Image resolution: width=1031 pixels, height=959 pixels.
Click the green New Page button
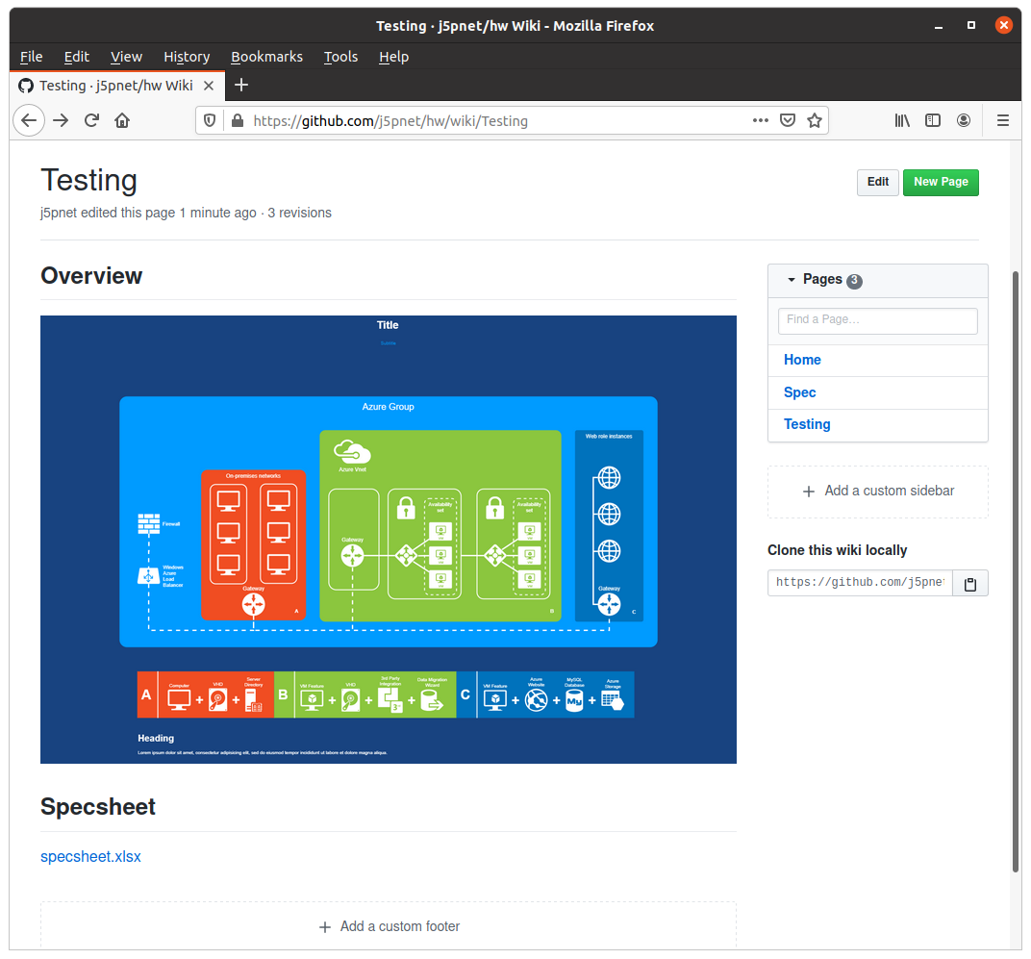coord(941,182)
